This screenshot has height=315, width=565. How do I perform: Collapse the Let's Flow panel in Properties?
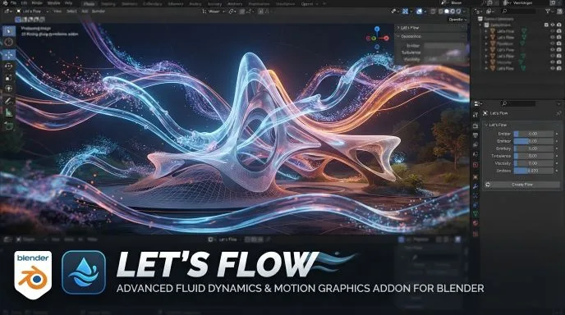486,125
